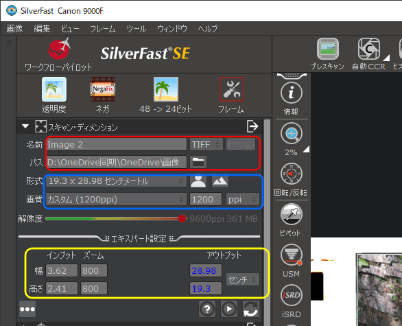Screen dimensions: 402x326
Task: Select the ピペット tool
Action: (292, 214)
